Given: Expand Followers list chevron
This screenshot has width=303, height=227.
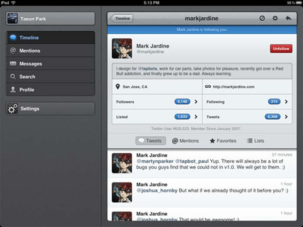Looking at the screenshot, I should point(196,102).
